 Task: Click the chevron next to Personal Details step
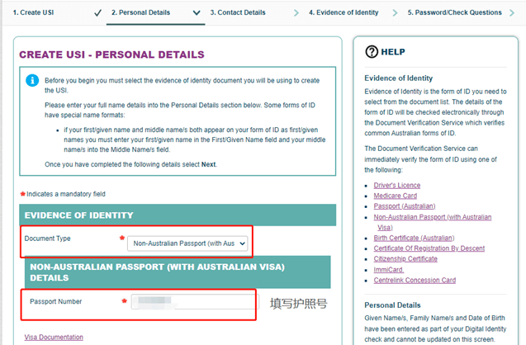[x=197, y=12]
